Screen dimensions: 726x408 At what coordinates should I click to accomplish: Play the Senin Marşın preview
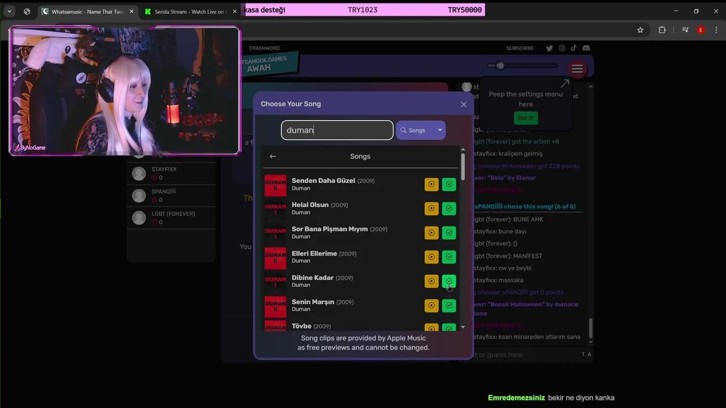(432, 305)
